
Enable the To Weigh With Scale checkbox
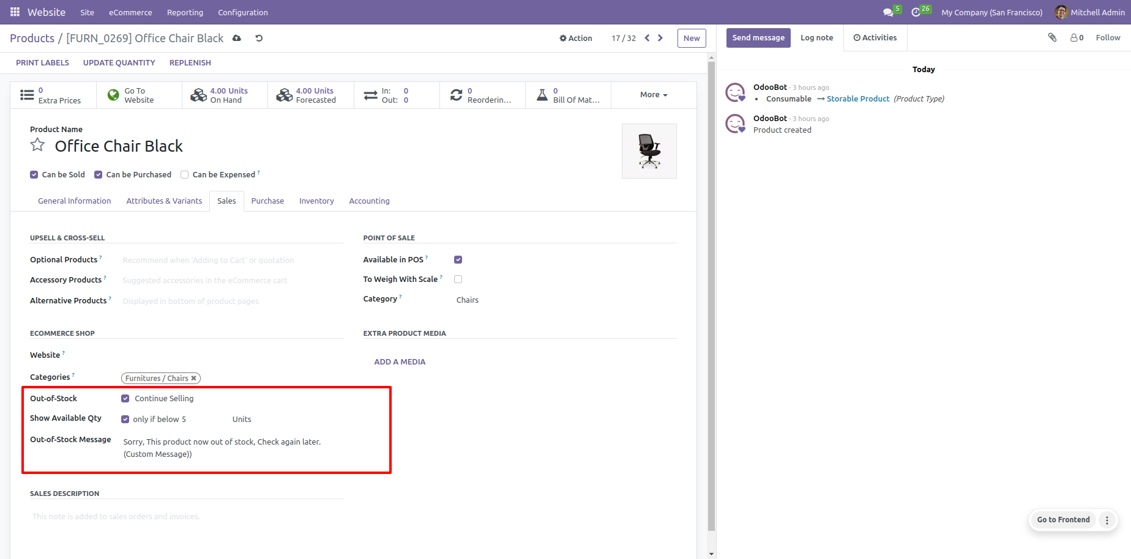458,279
